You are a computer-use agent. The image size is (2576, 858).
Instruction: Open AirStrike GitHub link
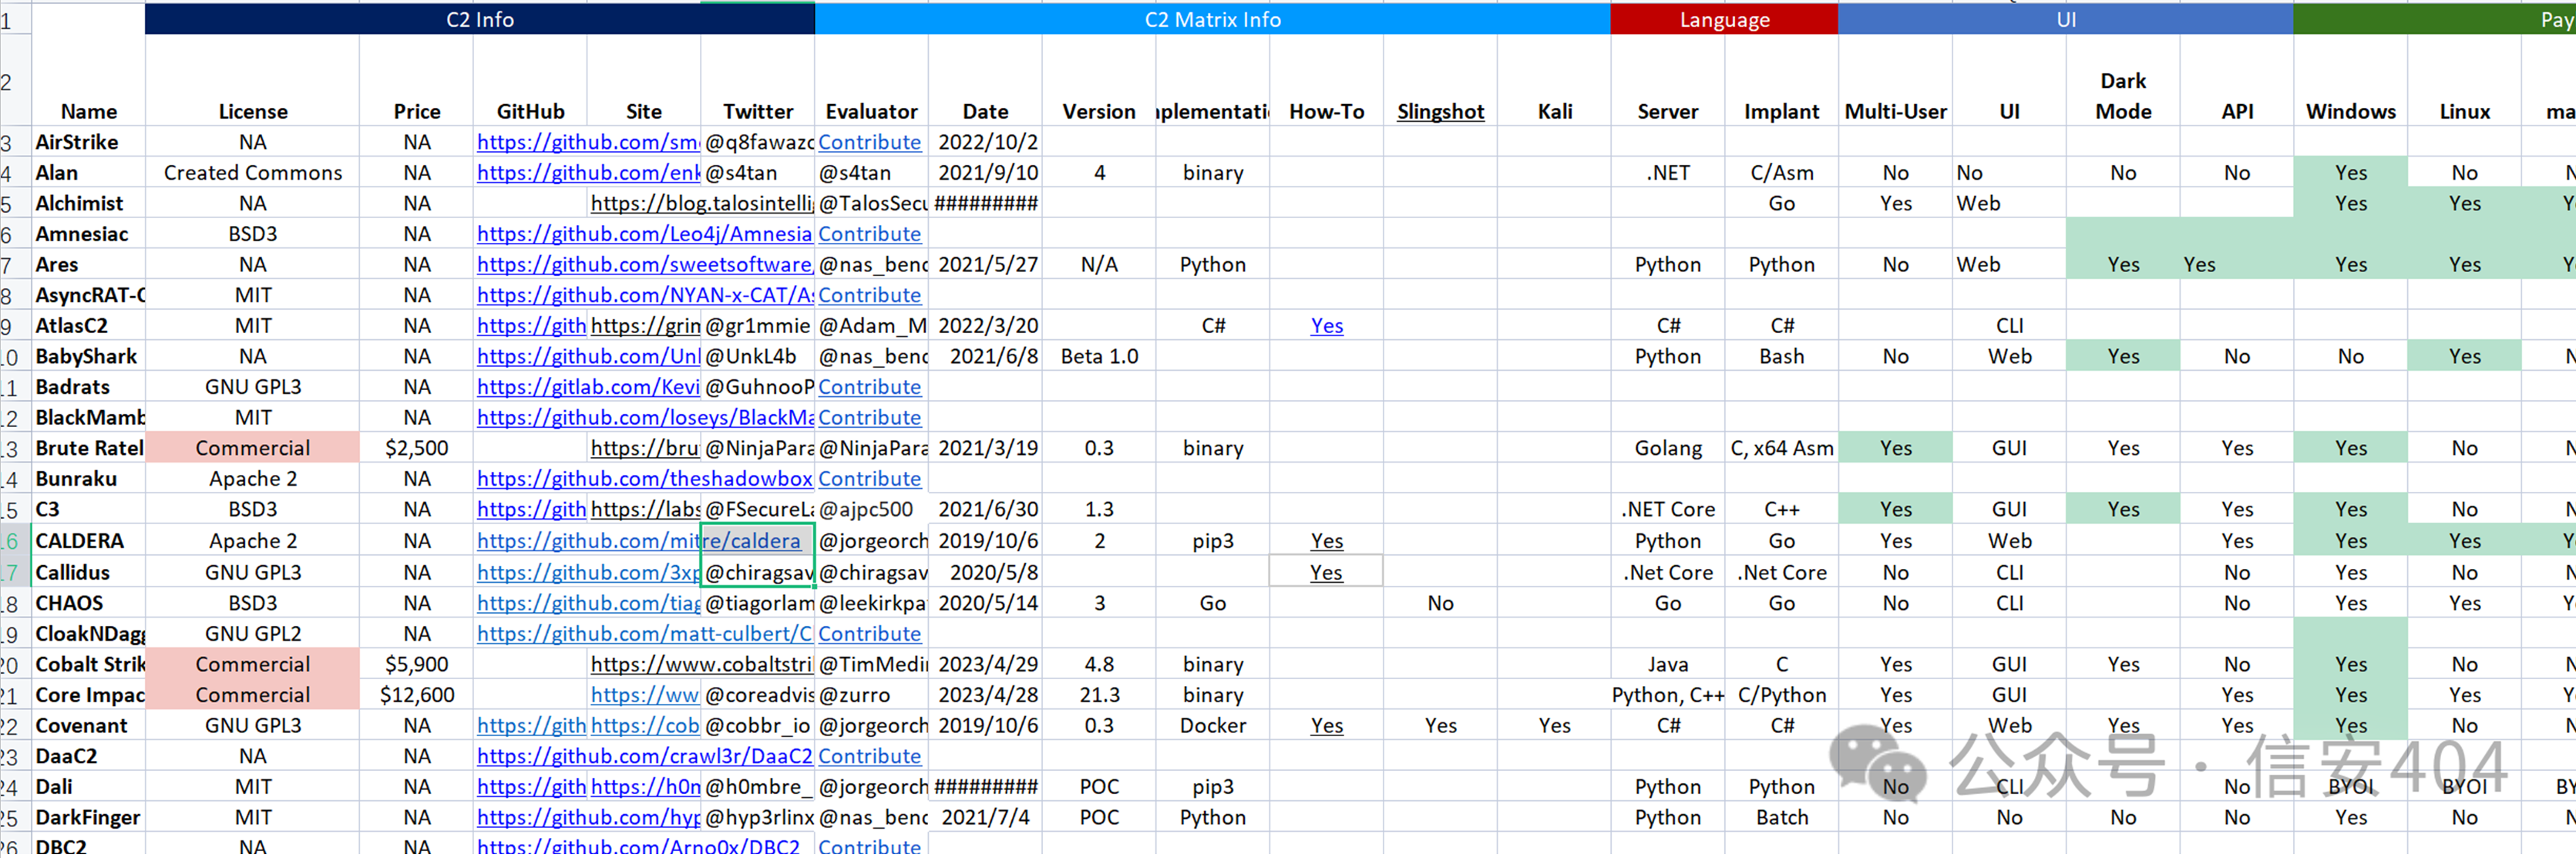[x=587, y=142]
